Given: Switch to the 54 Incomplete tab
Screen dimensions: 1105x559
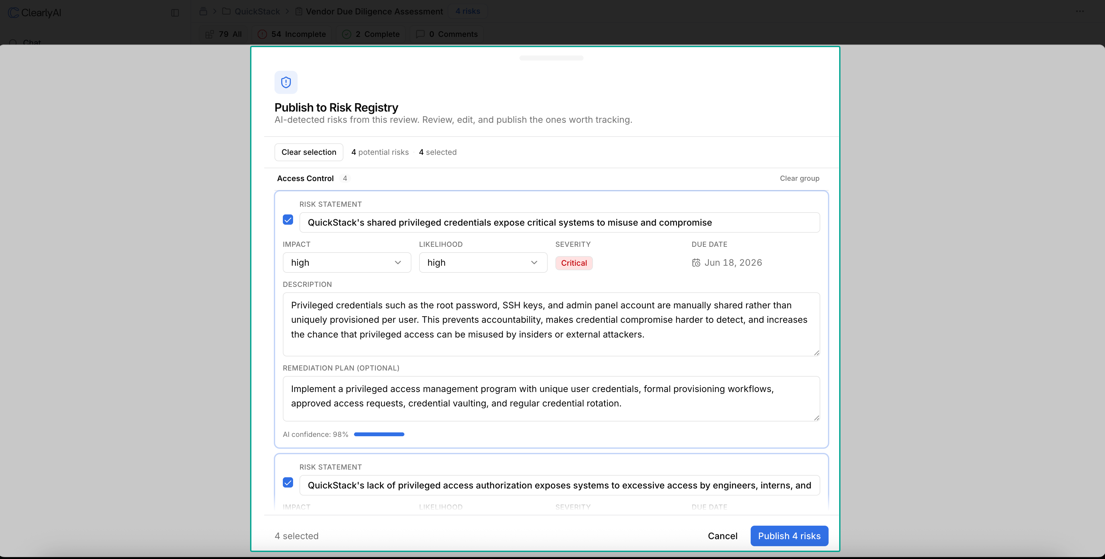Looking at the screenshot, I should point(292,34).
